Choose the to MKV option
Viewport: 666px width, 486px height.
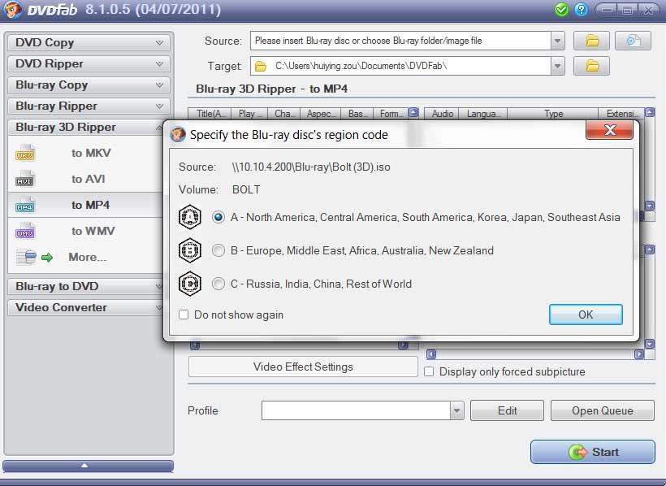pyautogui.click(x=91, y=153)
